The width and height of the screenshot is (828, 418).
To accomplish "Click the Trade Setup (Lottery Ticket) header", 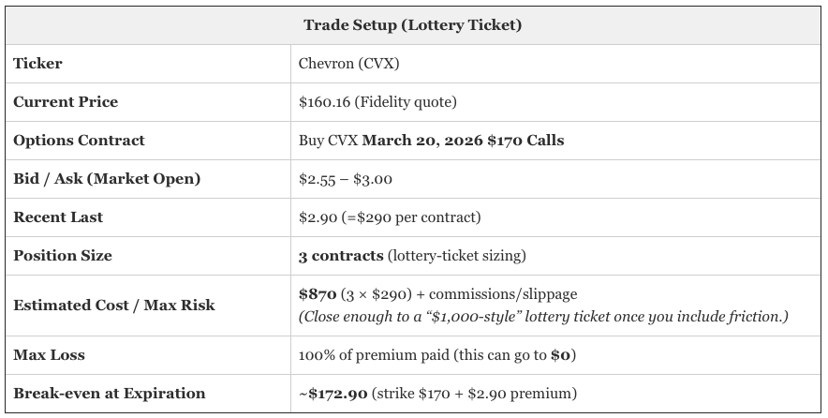I will coord(412,25).
